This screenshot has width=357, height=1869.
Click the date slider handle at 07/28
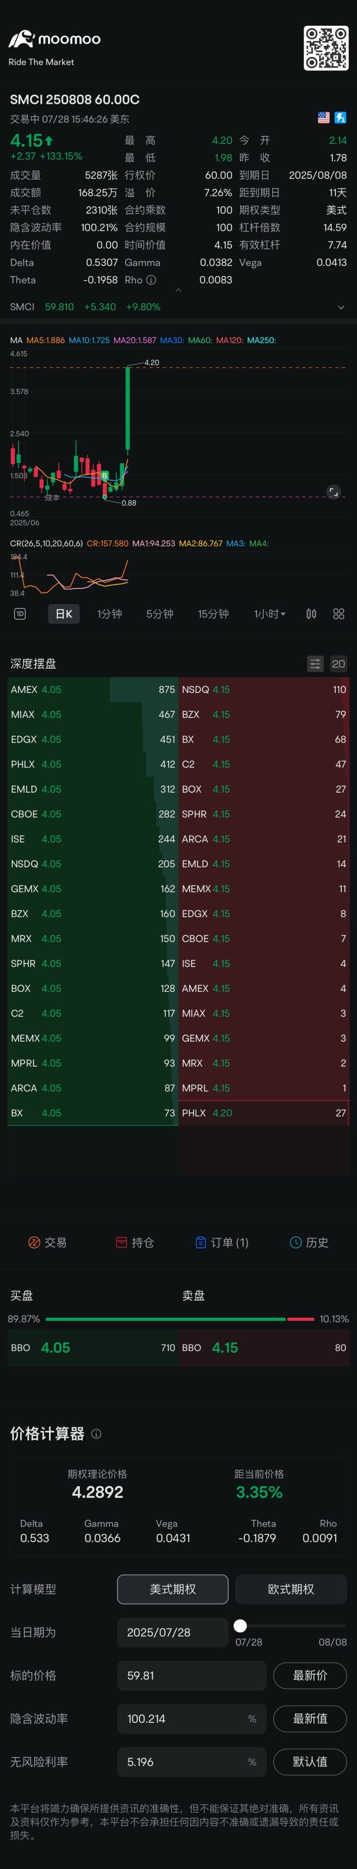point(240,1626)
